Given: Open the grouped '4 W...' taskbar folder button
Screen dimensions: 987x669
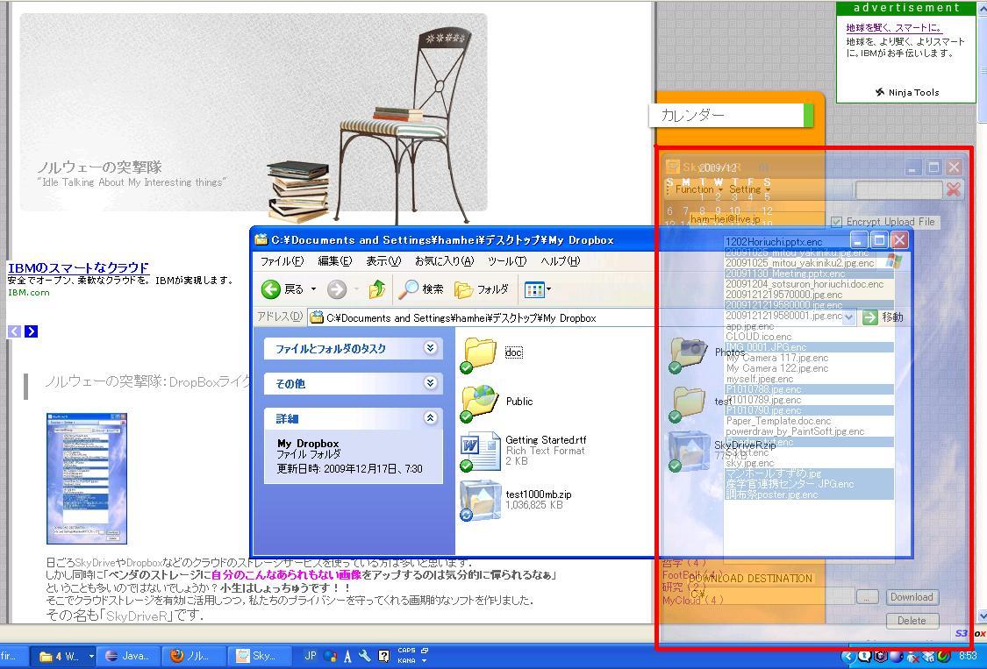Looking at the screenshot, I should (63, 656).
